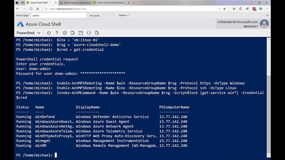Click the upload/download files icon
The width and height of the screenshot is (285, 160).
pyautogui.click(x=73, y=33)
